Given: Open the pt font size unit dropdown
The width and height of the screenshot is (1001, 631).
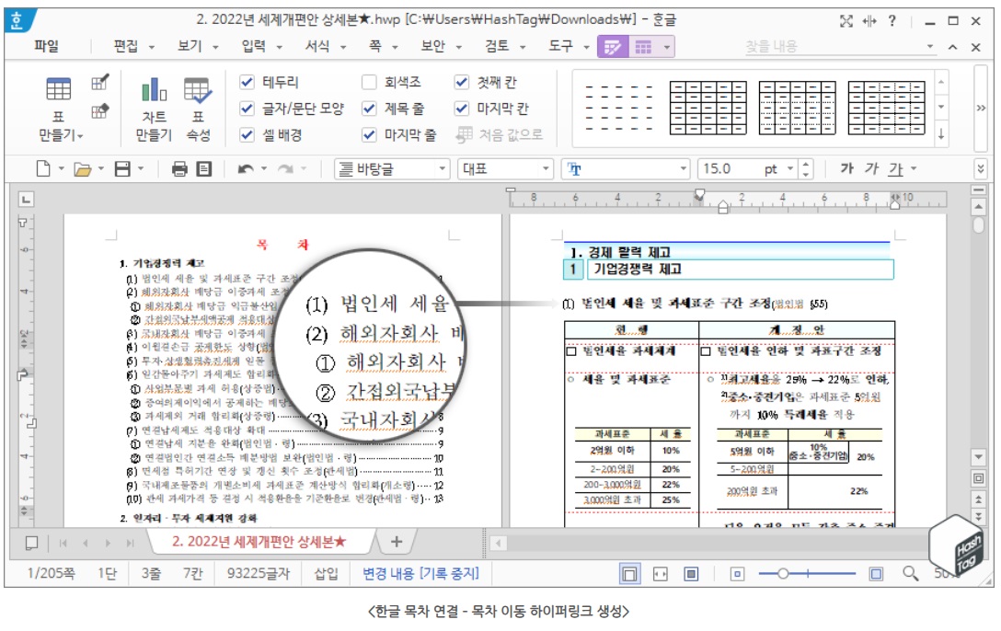Looking at the screenshot, I should click(x=790, y=169).
